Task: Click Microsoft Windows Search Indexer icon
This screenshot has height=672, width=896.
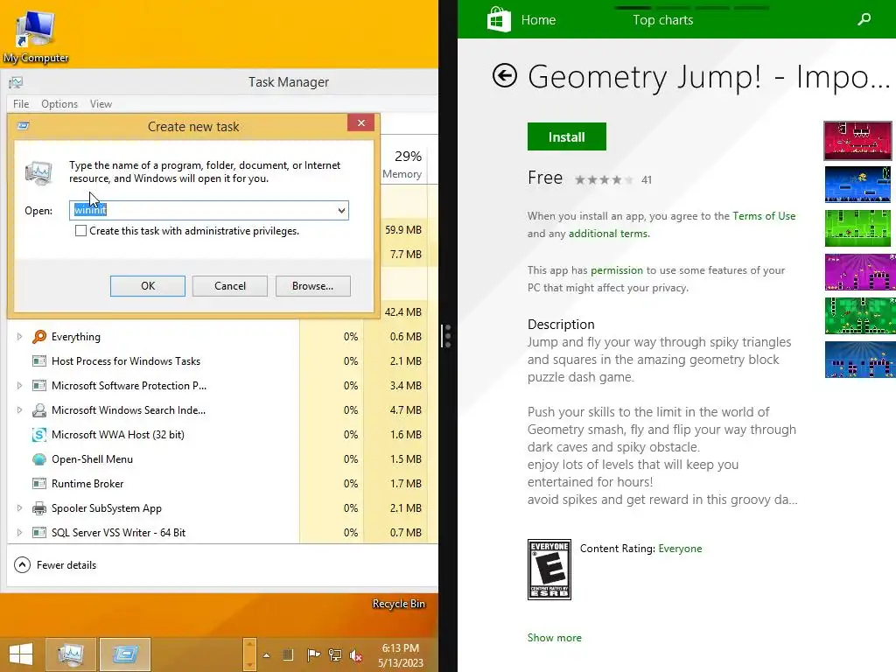Action: point(38,410)
